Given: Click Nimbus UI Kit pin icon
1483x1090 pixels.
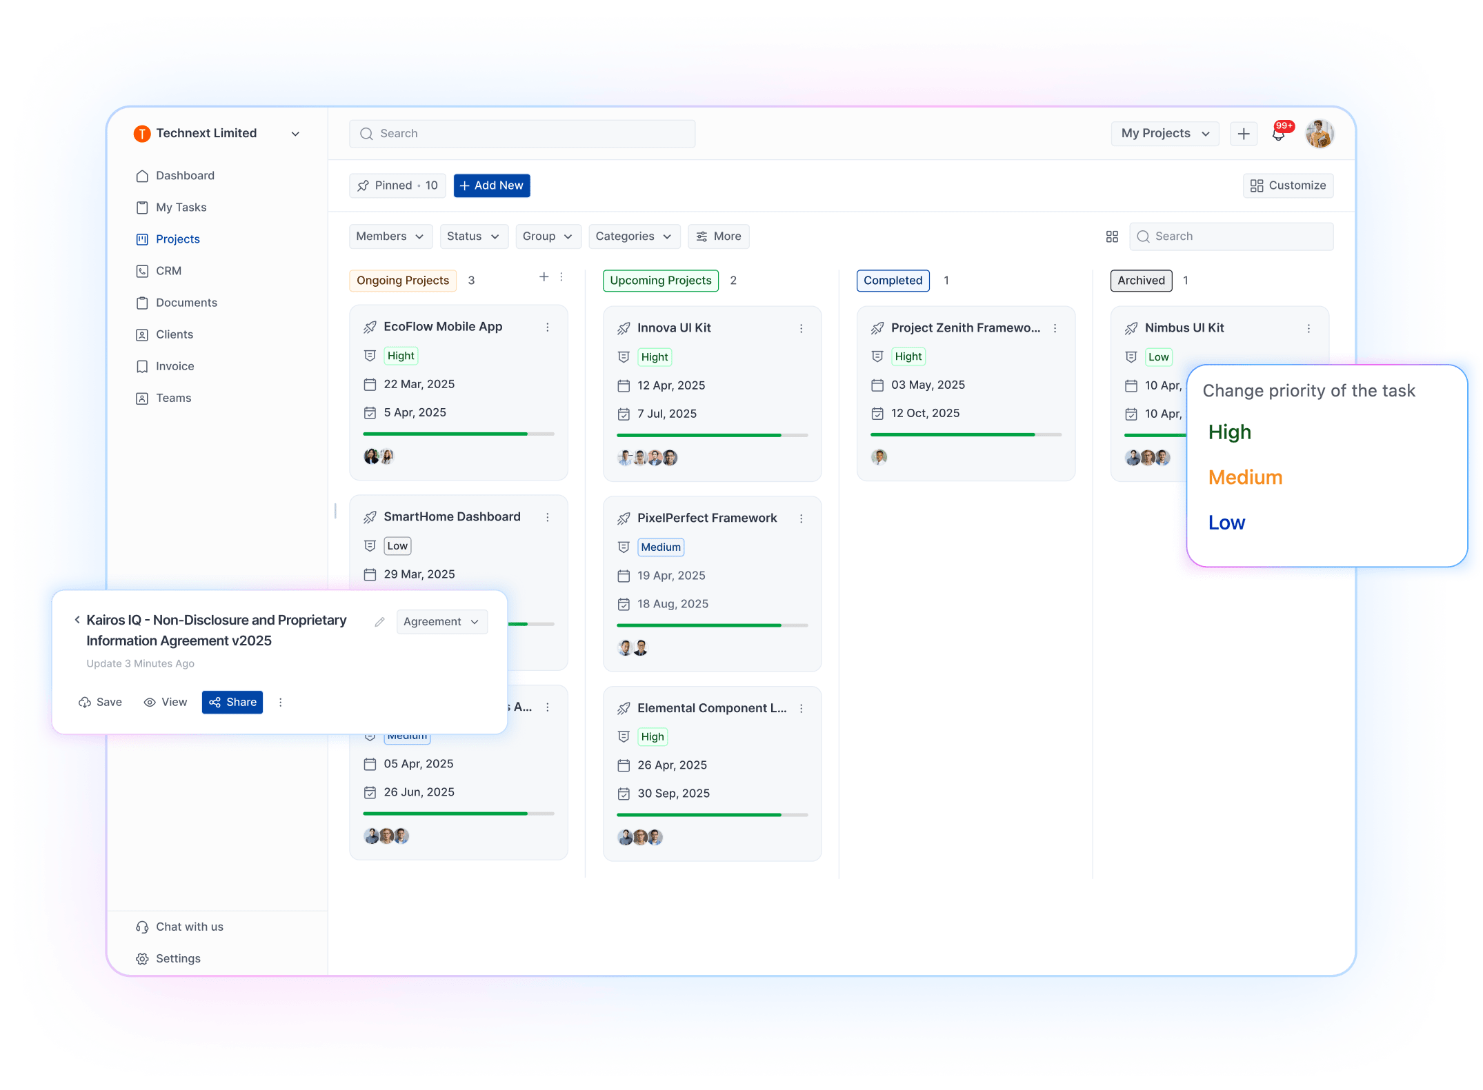Looking at the screenshot, I should (x=1131, y=329).
